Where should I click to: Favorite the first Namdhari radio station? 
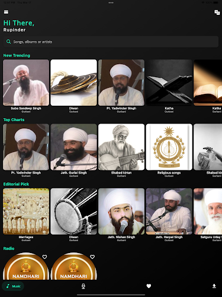coord(44,257)
